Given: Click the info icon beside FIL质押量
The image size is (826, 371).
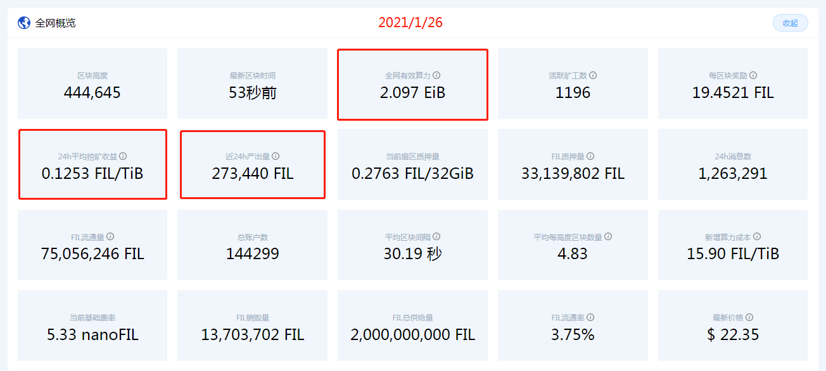Looking at the screenshot, I should click(x=590, y=156).
